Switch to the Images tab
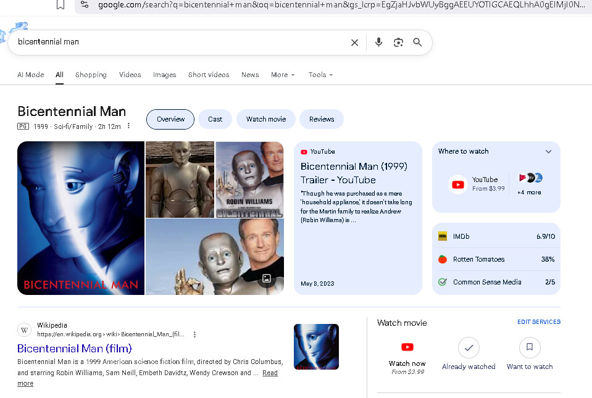 click(x=164, y=75)
